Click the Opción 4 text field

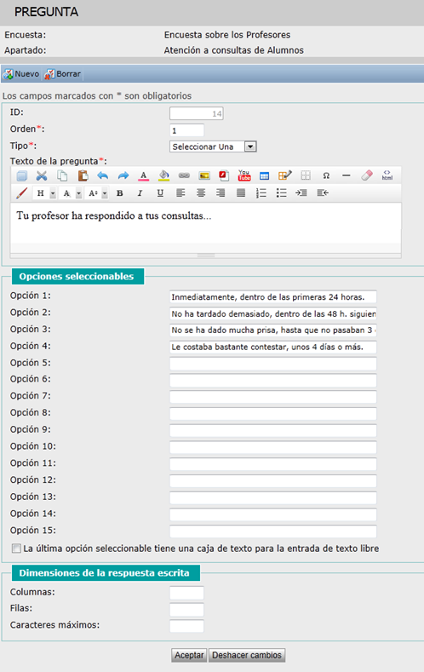pos(272,347)
